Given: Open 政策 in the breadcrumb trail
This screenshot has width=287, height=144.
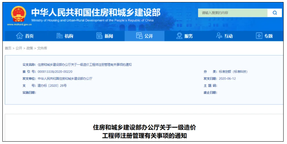Looking at the screenshot, I should 30,48.
